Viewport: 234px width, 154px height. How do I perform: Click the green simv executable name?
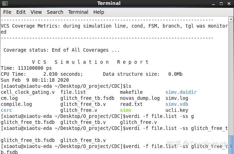click(126, 110)
